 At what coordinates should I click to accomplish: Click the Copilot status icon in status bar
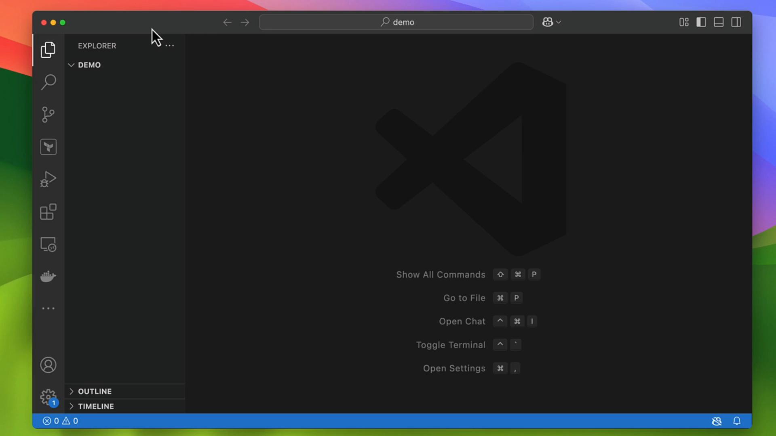[717, 421]
